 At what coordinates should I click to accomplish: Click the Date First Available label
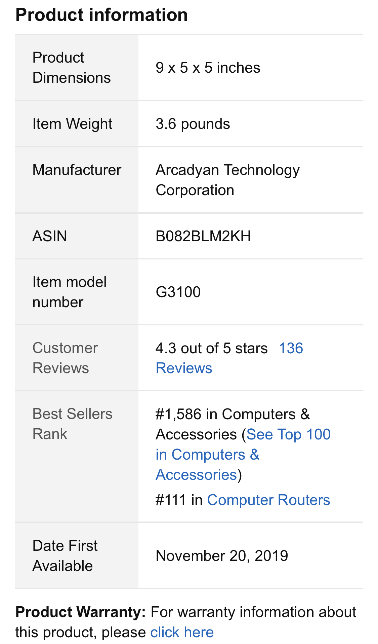point(65,556)
